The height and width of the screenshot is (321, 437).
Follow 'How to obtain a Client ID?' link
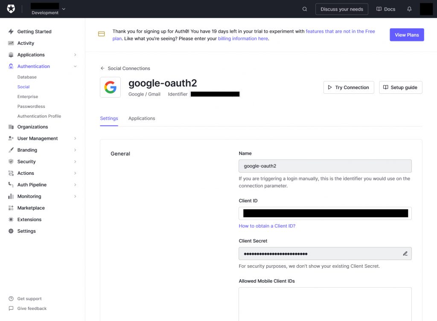click(267, 226)
